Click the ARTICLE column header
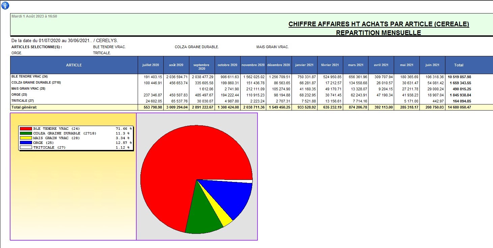Image resolution: width=493 pixels, height=248 pixels. [74, 65]
